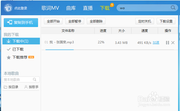Click the 我的下载 section heading
Image resolution: width=180 pixels, height=111 pixels.
click(x=11, y=35)
